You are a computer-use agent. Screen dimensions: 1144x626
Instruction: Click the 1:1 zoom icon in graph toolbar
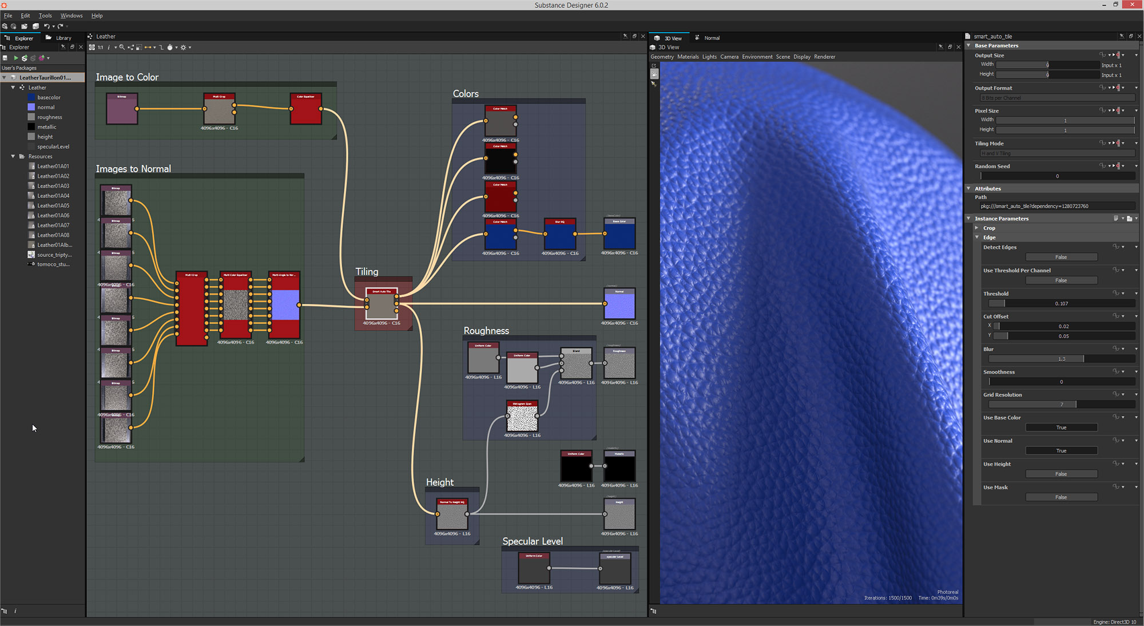101,47
